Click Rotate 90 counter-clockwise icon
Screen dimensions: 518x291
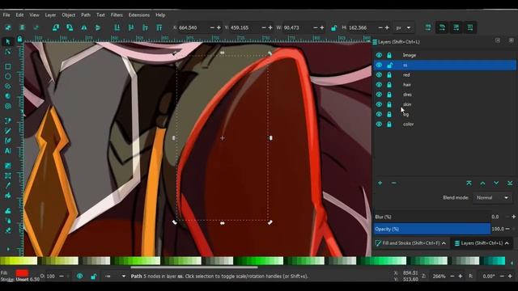coord(56,27)
